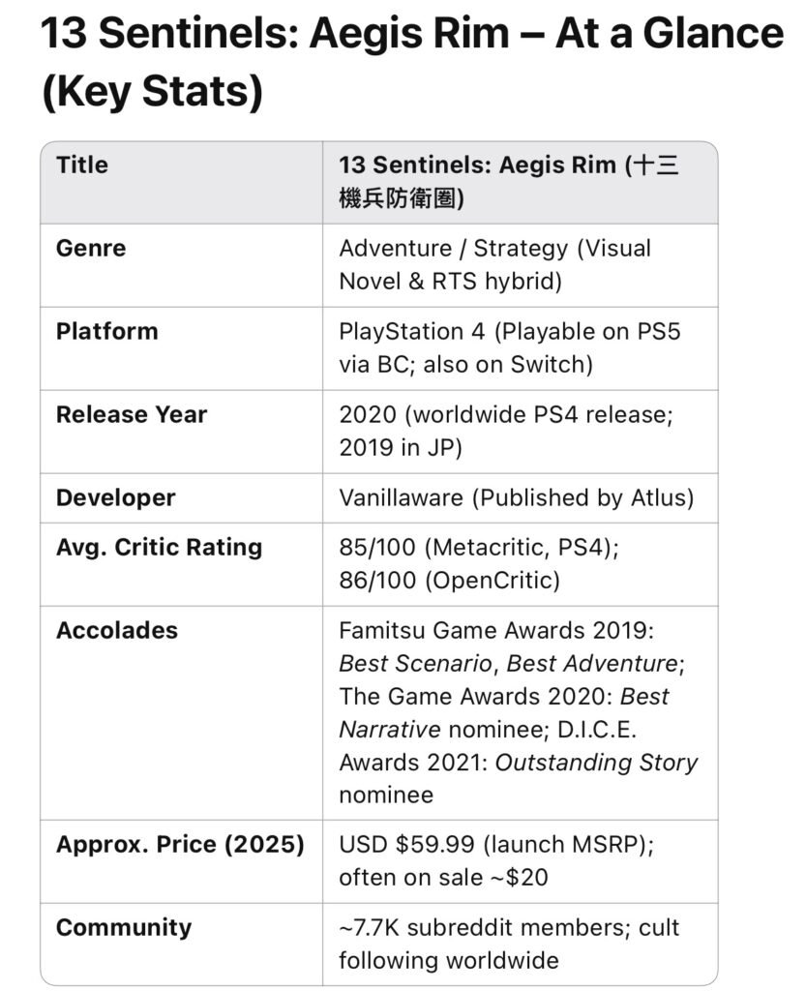Click the 'Outstanding Story' italic text
Image resolution: width=806 pixels, height=991 pixels.
point(596,763)
